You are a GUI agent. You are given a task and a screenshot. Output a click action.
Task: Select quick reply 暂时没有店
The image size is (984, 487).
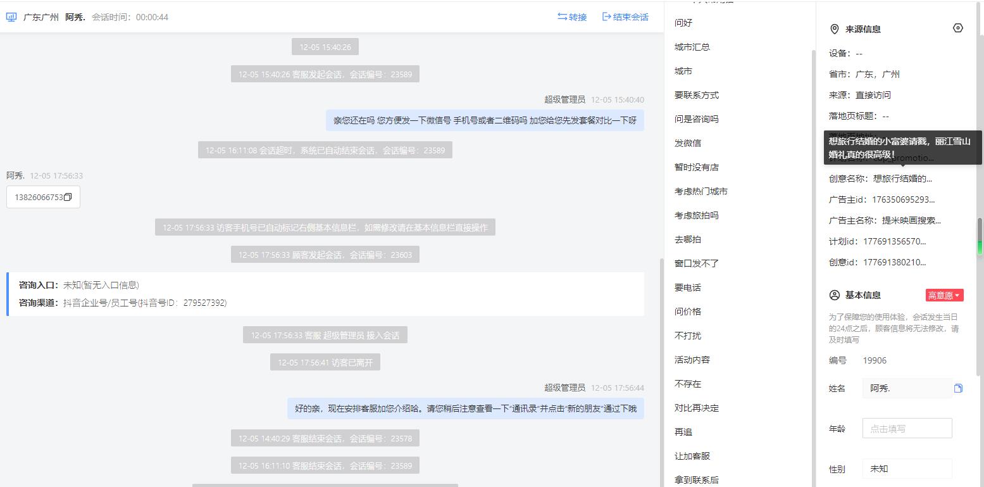pyautogui.click(x=697, y=167)
